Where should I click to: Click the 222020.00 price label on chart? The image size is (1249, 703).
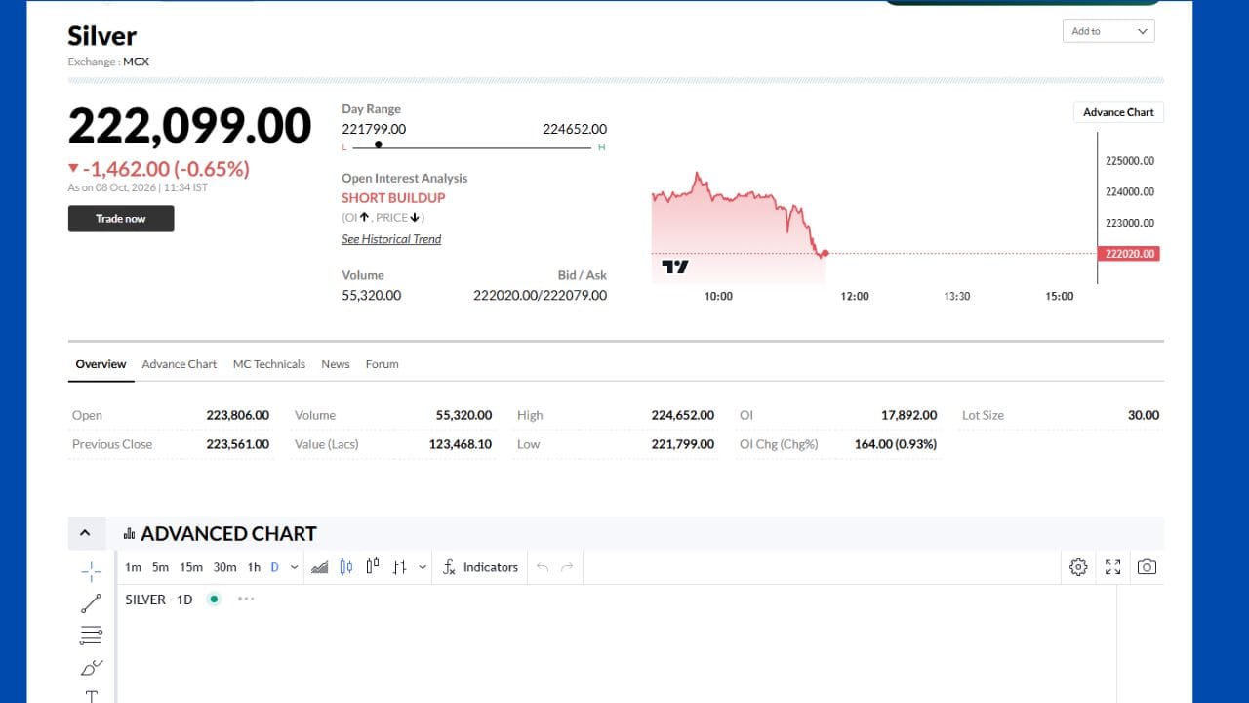tap(1129, 254)
